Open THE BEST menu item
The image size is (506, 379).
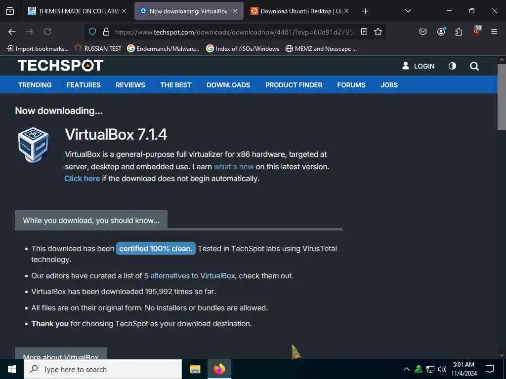(x=176, y=85)
